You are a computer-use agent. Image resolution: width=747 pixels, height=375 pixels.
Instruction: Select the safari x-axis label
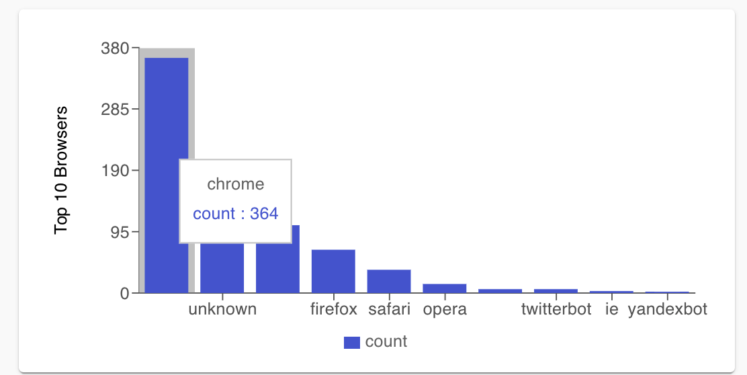[x=389, y=310]
